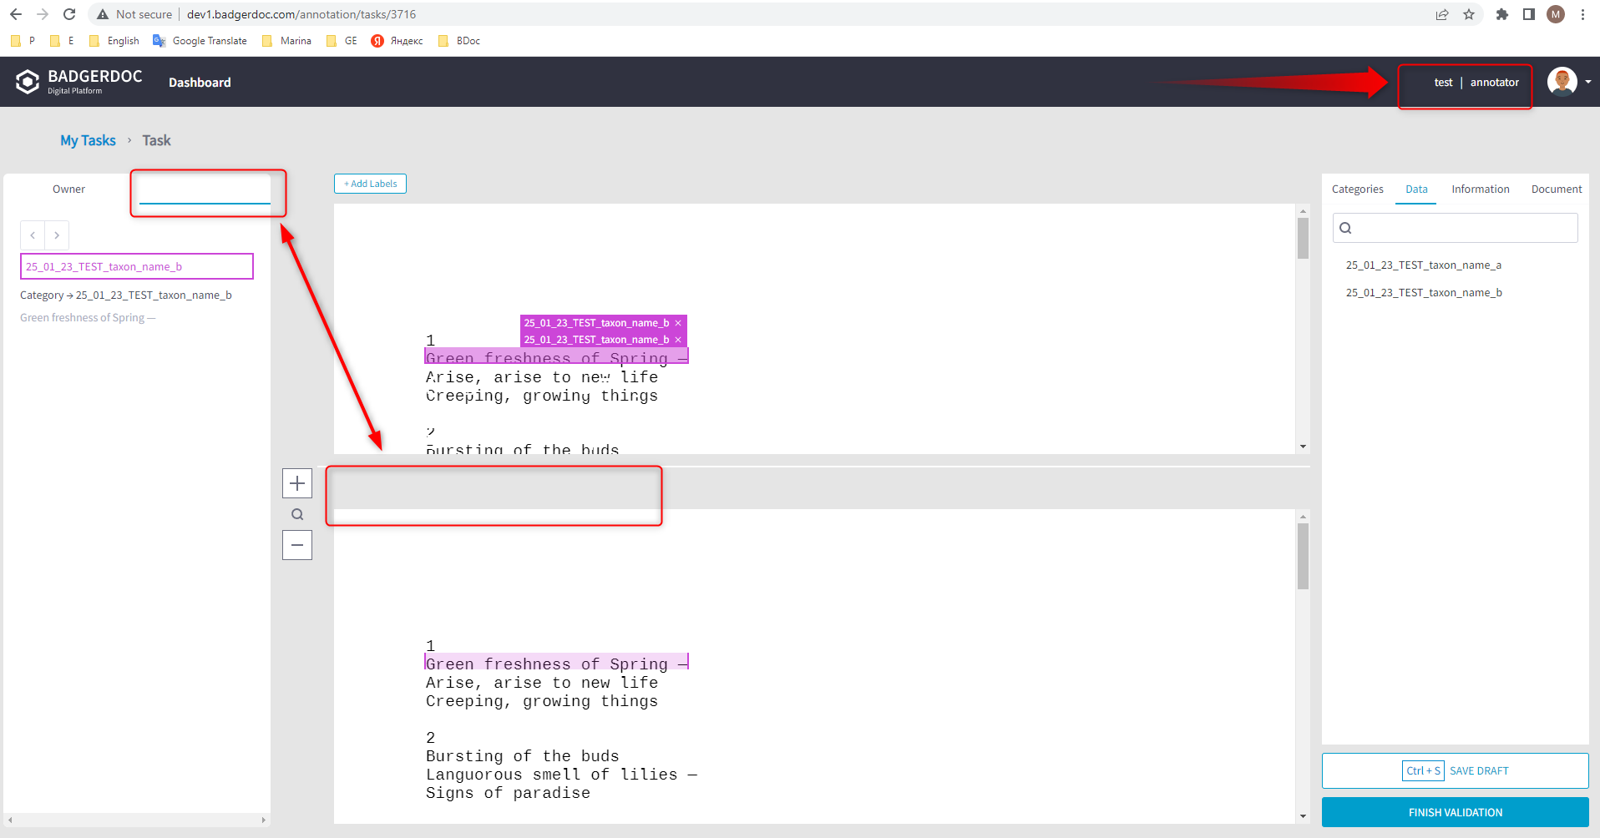Click the browser reload icon
Viewport: 1600px width, 838px height.
(69, 14)
